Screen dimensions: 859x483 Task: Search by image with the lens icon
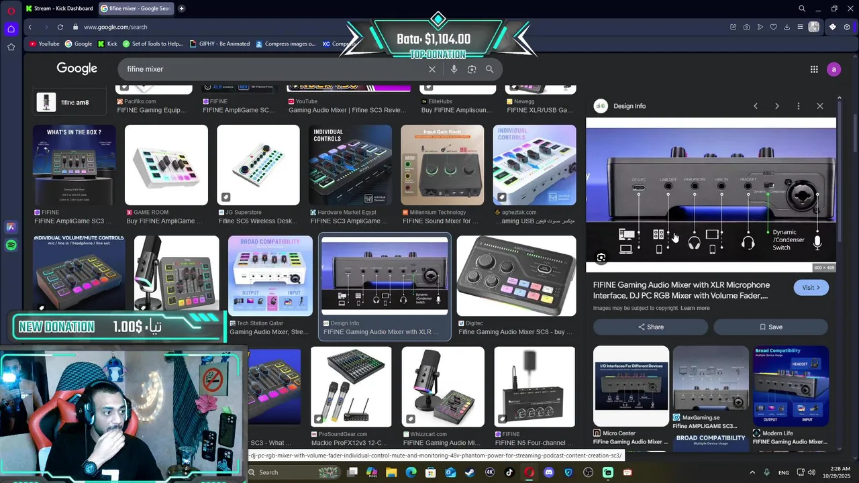point(472,69)
